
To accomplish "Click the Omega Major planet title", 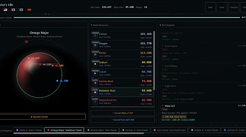I will click(x=39, y=33).
